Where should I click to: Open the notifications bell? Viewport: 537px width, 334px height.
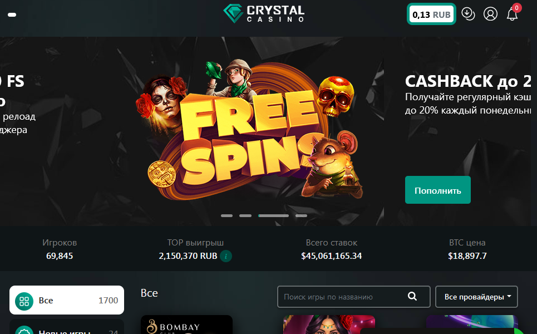pyautogui.click(x=513, y=14)
